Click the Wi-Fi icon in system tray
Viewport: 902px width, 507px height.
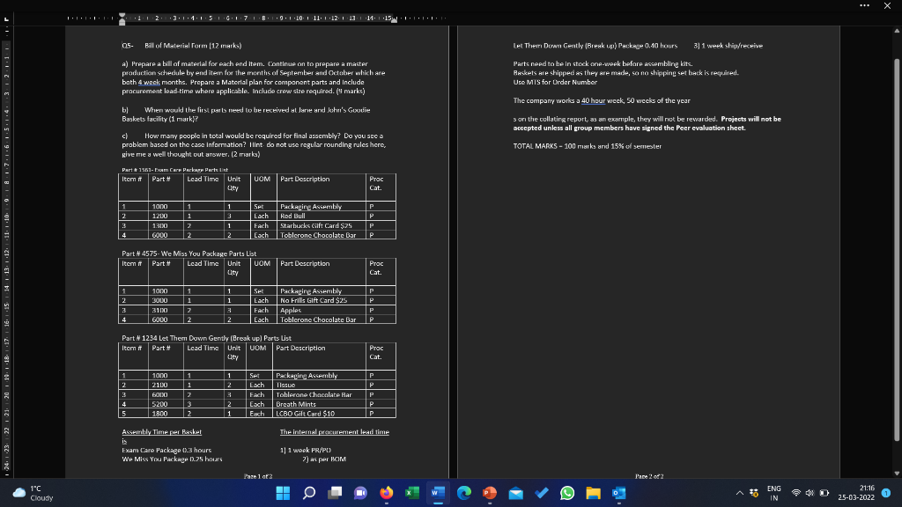point(796,493)
